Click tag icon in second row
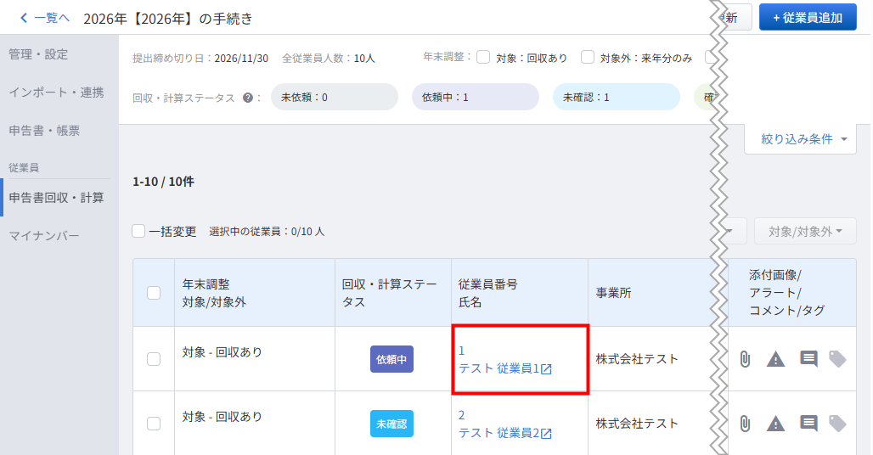The height and width of the screenshot is (455, 873). 837,424
